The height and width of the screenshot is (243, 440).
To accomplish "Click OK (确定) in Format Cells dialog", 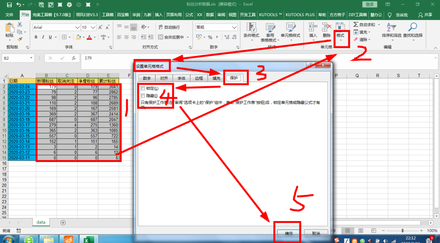I will [x=289, y=233].
